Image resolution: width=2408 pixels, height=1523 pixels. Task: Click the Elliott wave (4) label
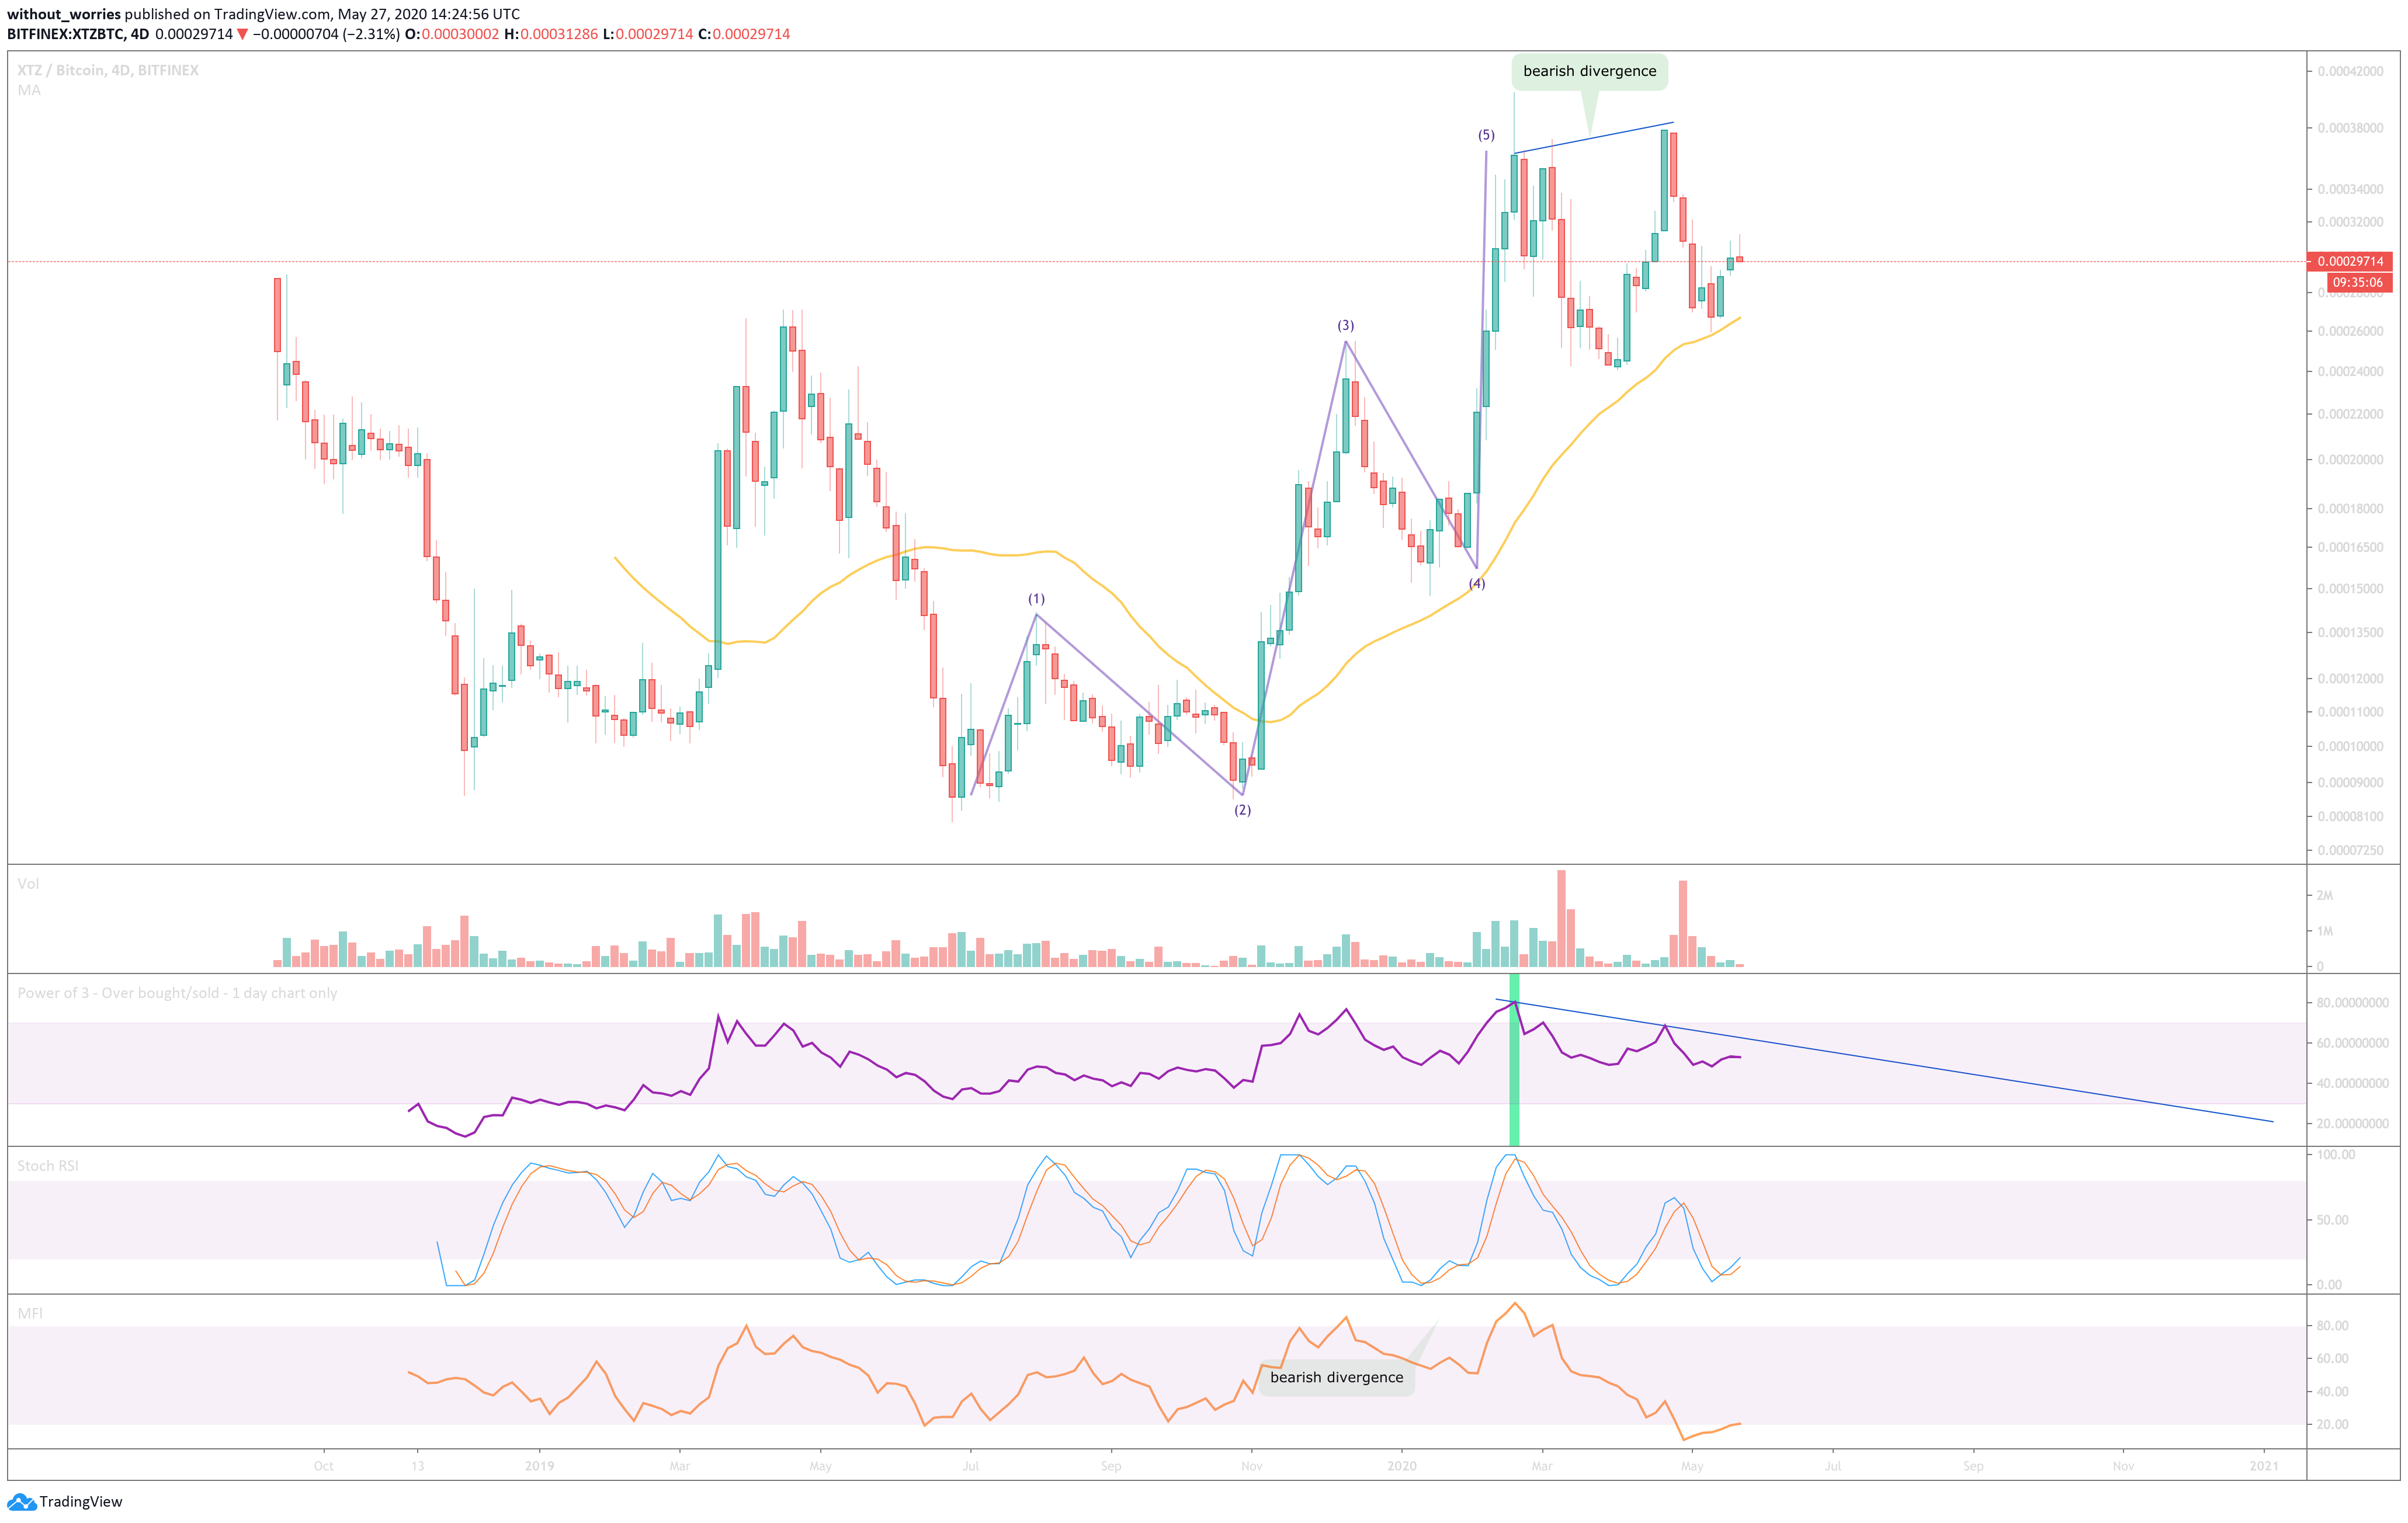pos(1477,583)
